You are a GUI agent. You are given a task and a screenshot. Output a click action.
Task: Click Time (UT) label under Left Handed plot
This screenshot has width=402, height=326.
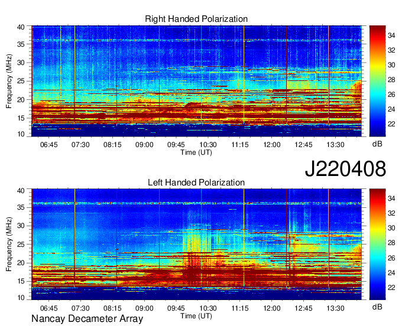click(x=196, y=316)
